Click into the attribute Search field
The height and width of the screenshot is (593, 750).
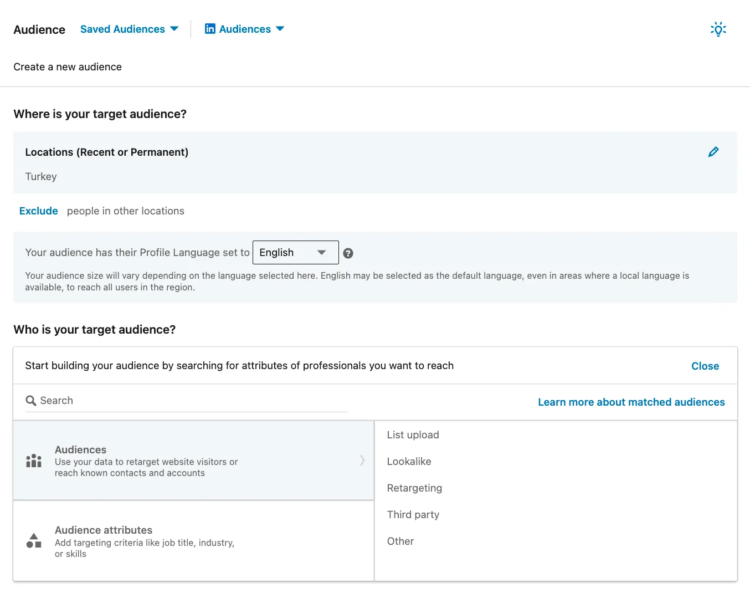point(188,401)
